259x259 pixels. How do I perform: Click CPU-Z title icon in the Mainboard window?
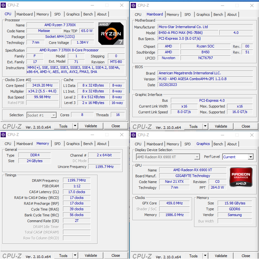tap(134, 5)
